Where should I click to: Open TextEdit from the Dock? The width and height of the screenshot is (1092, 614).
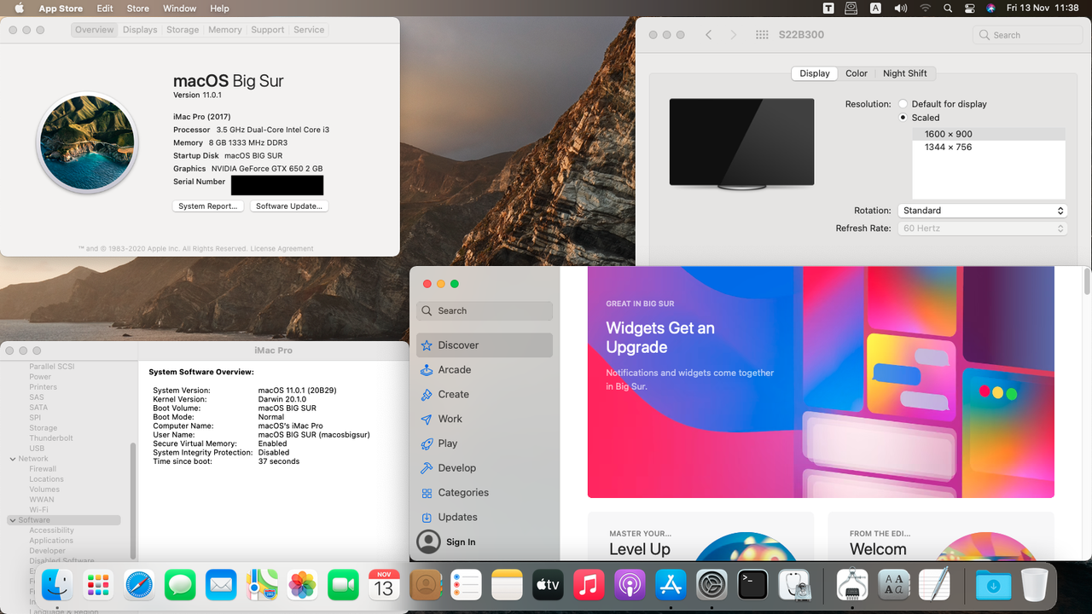(934, 585)
